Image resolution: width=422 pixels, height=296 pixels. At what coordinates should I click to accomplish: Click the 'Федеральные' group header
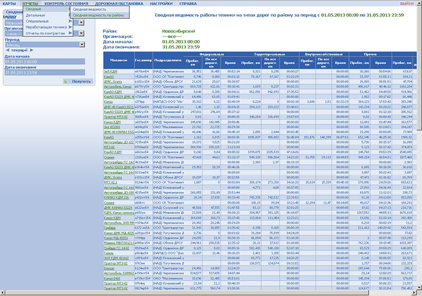(212, 54)
